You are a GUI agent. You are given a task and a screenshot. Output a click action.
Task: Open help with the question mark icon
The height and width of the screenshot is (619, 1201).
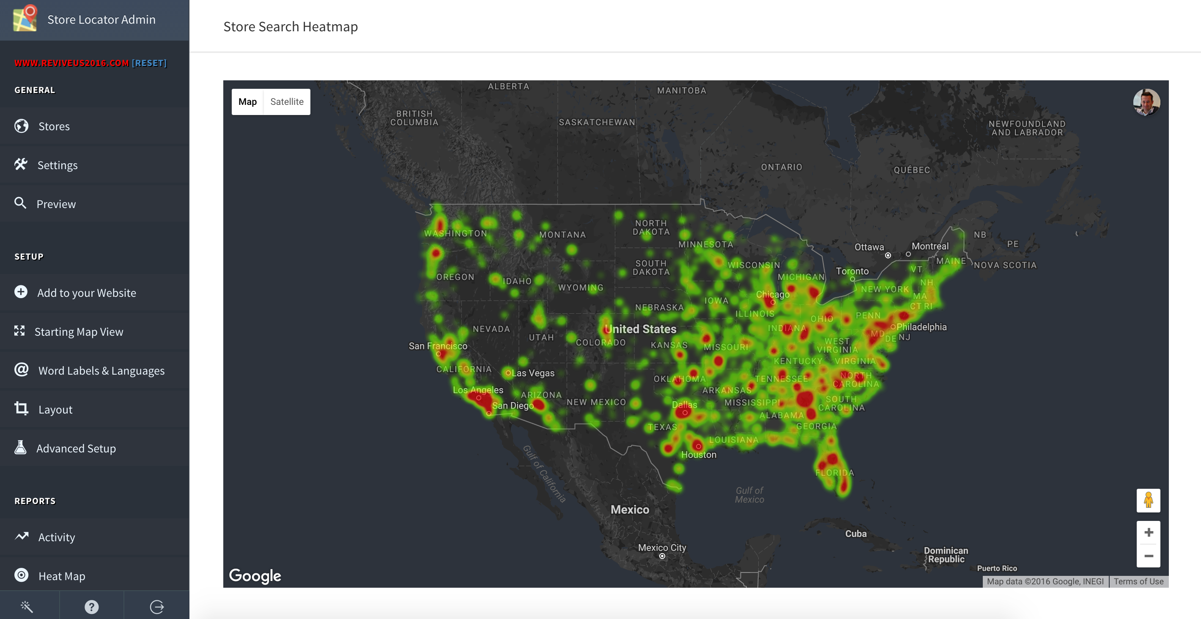pos(91,606)
